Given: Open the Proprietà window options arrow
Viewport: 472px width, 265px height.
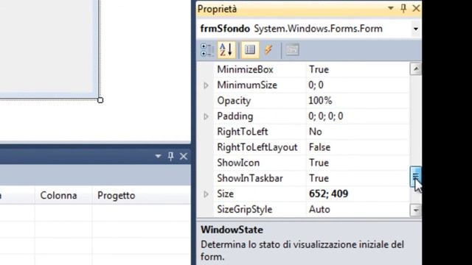Looking at the screenshot, I should 390,8.
